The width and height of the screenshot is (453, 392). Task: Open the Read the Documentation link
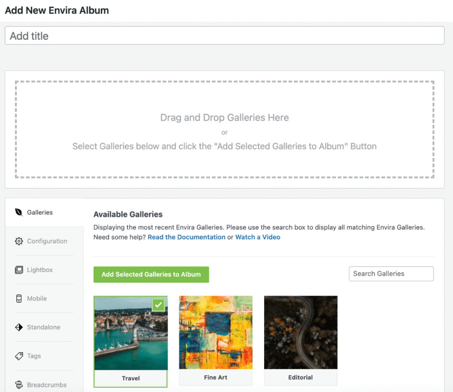186,237
